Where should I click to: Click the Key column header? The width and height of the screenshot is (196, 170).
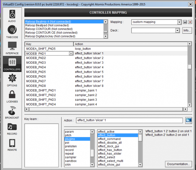coord(49,44)
